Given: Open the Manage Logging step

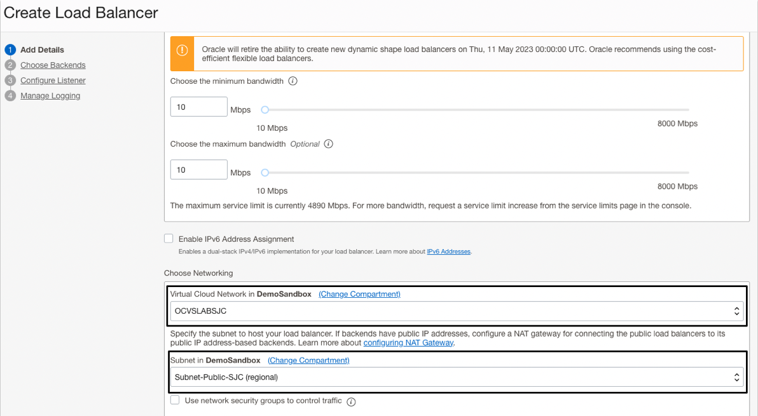Looking at the screenshot, I should point(50,95).
